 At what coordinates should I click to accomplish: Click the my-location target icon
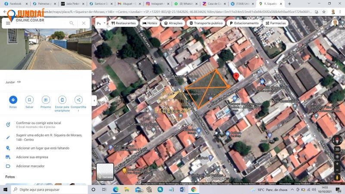pyautogui.click(x=337, y=157)
